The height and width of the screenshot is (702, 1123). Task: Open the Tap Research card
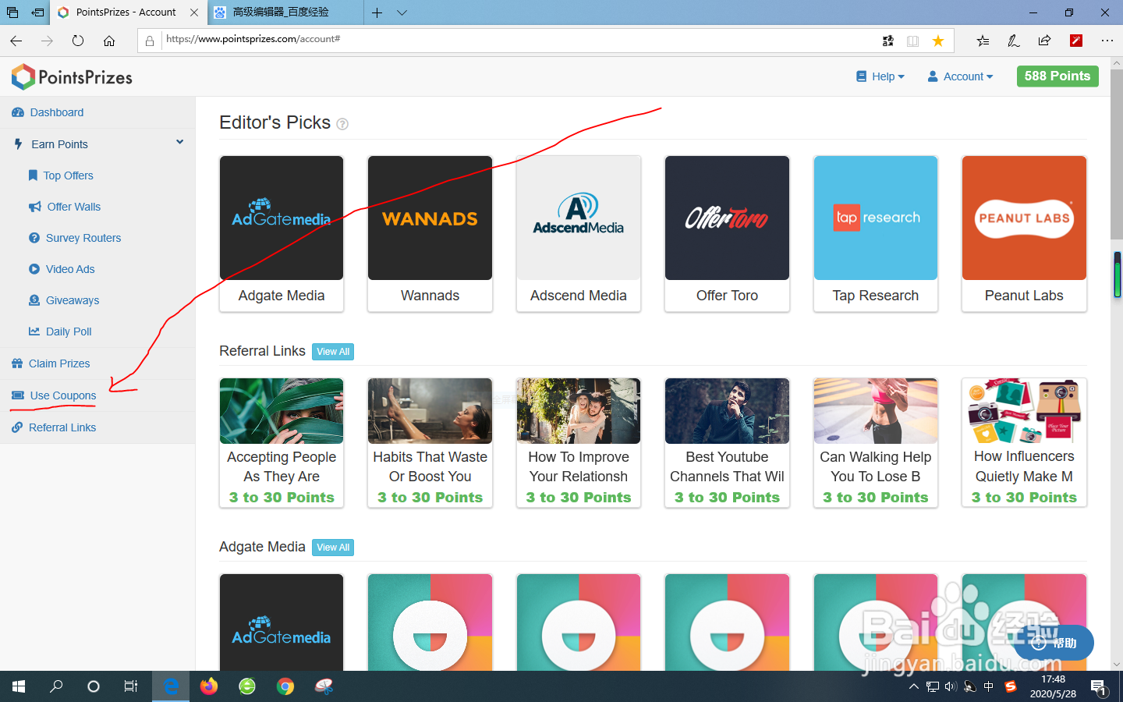pyautogui.click(x=876, y=233)
